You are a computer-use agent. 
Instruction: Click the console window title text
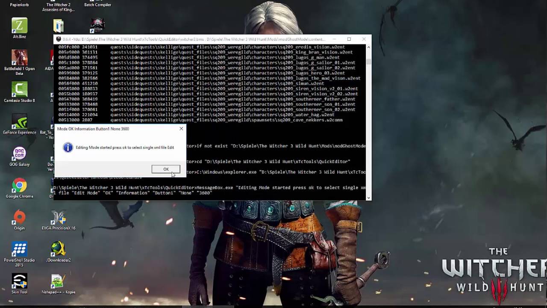(x=194, y=39)
